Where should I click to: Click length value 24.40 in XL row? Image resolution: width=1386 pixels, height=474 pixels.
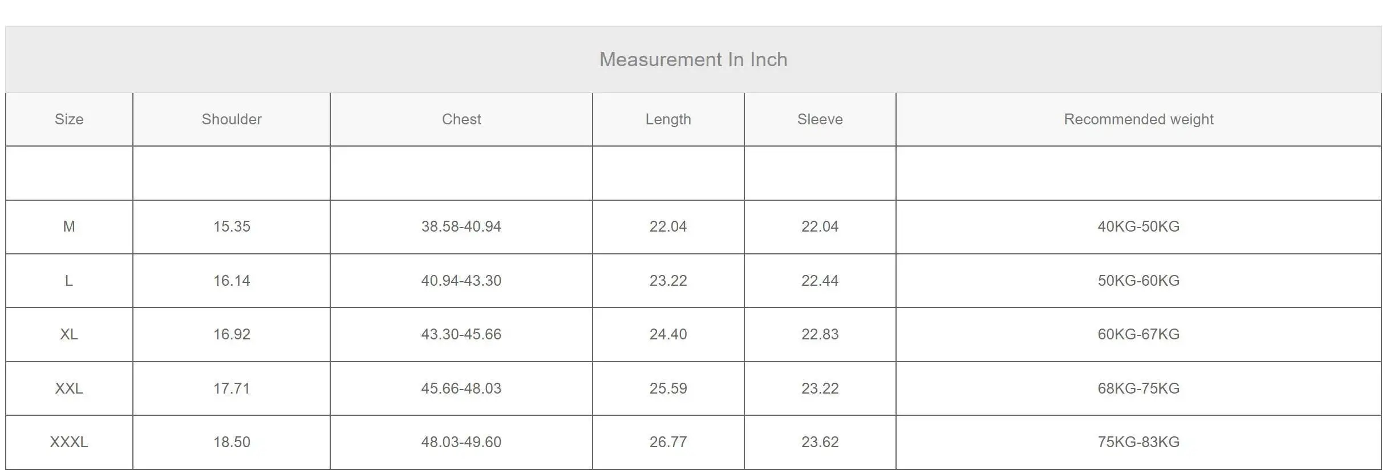click(x=668, y=334)
